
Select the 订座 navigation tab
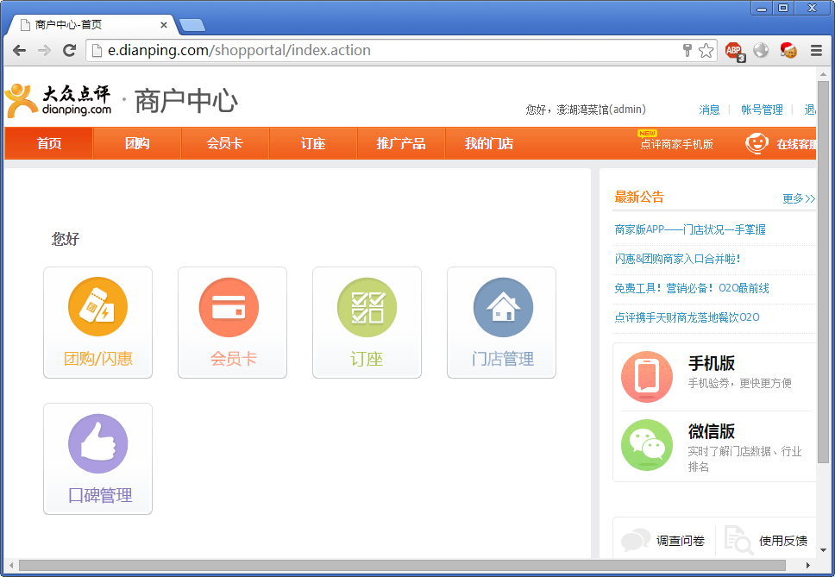313,143
